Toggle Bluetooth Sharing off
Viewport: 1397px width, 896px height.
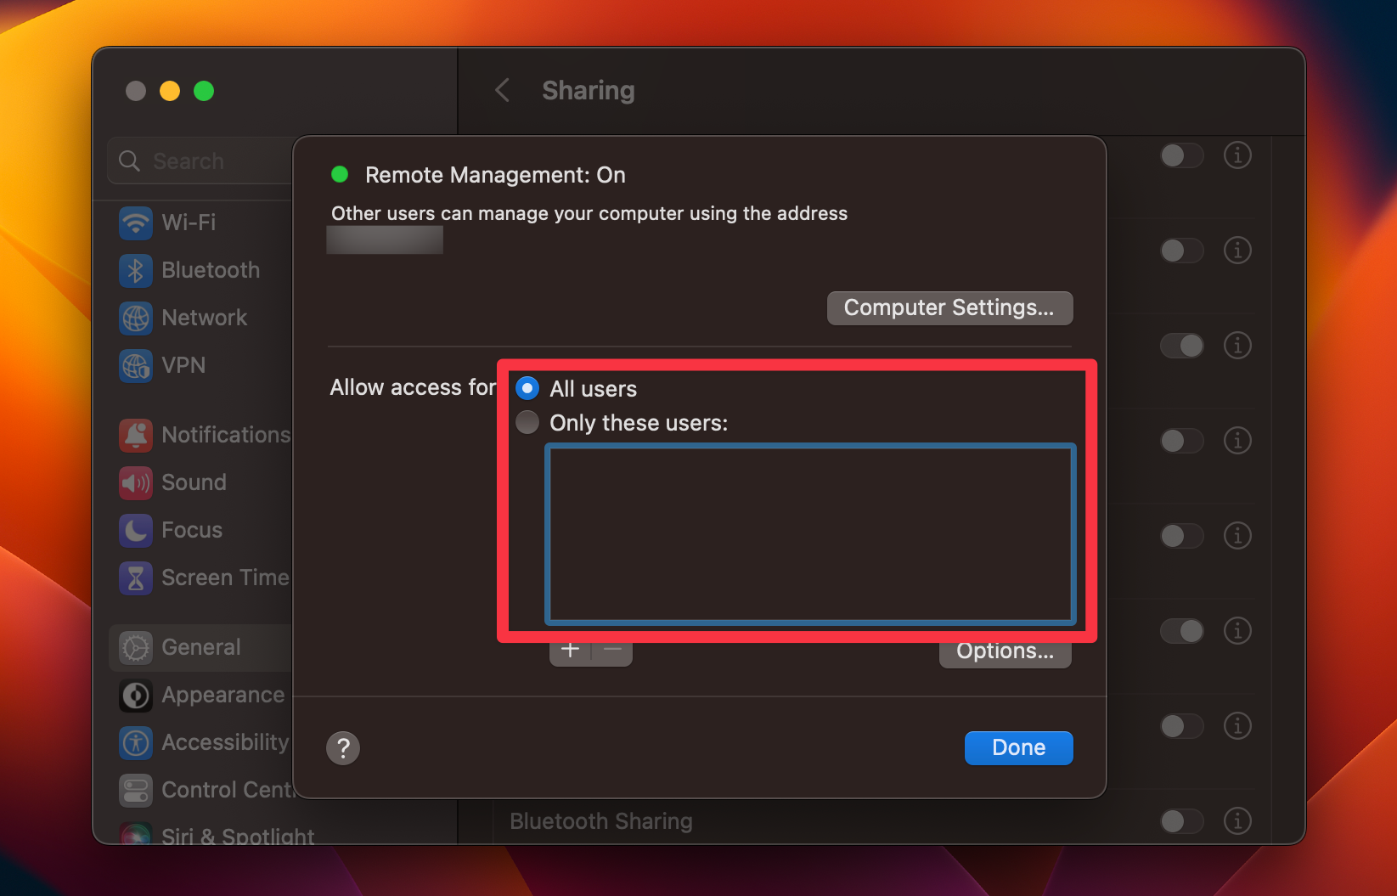pos(1181,821)
